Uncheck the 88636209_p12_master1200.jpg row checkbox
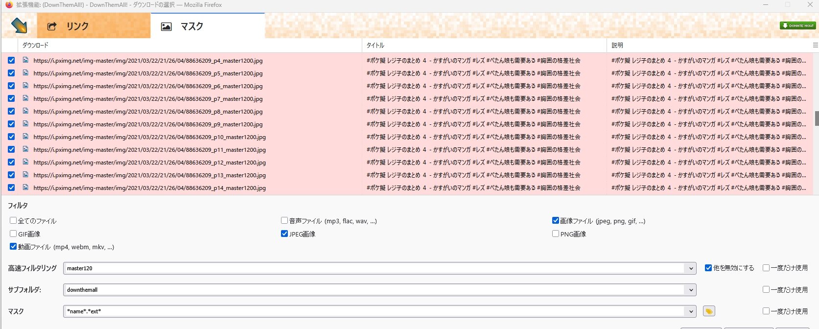 click(11, 162)
